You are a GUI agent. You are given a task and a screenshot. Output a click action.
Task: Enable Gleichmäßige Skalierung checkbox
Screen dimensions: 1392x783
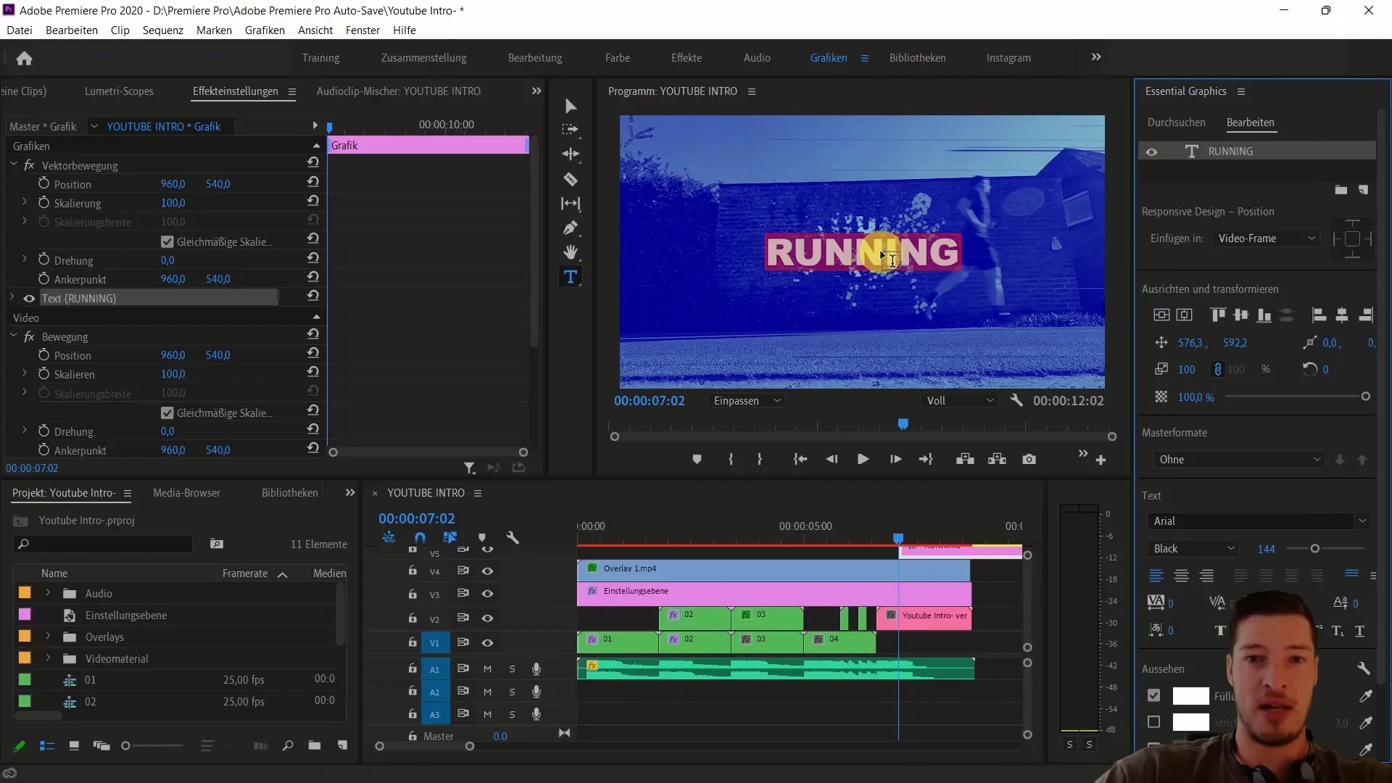[167, 241]
